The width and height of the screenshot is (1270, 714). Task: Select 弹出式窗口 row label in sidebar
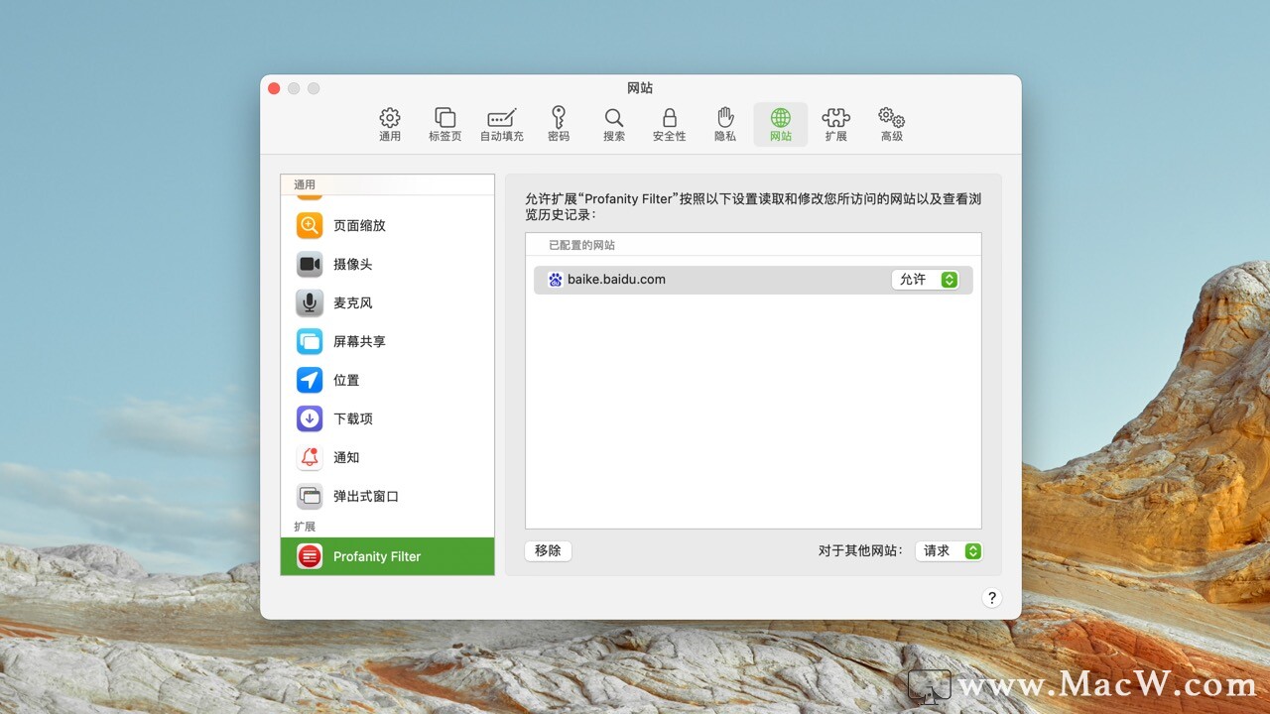366,496
